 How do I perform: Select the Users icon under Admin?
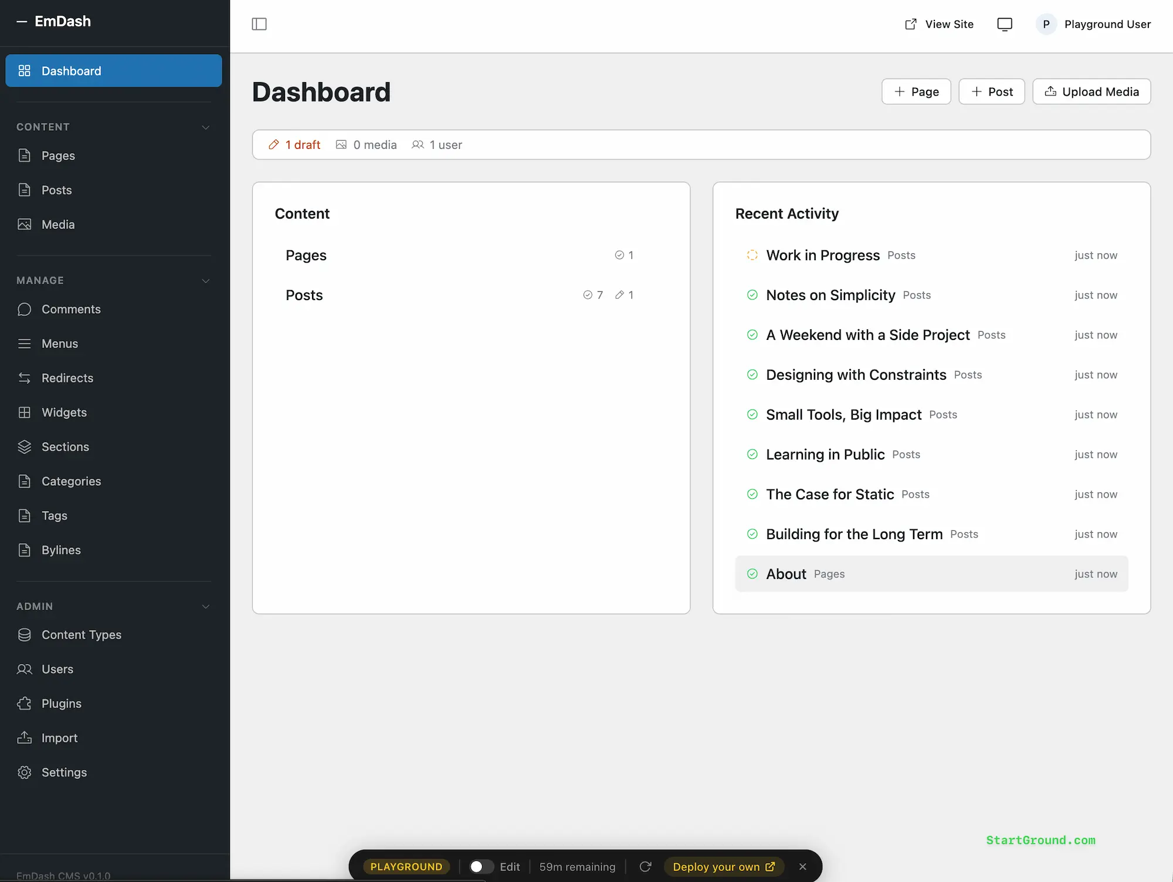(24, 669)
